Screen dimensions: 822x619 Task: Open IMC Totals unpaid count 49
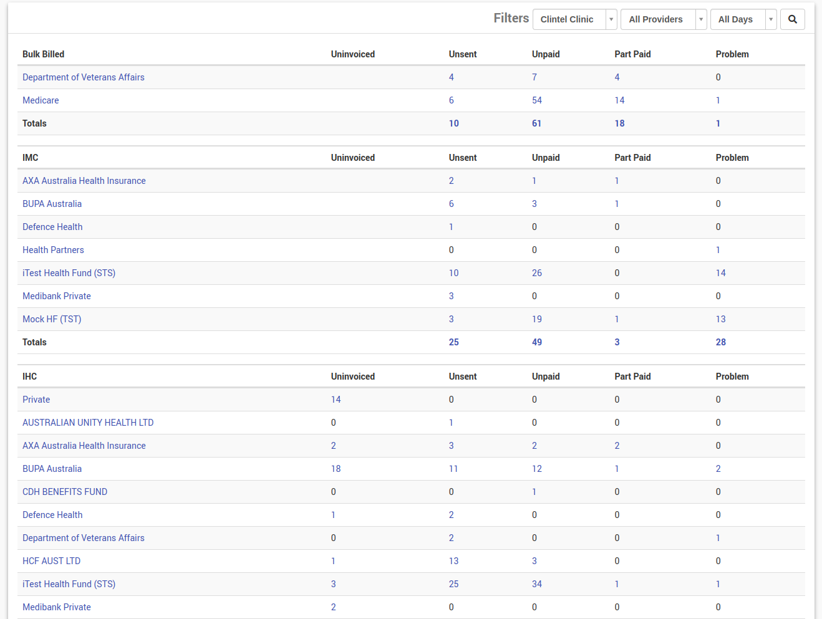pyautogui.click(x=537, y=342)
